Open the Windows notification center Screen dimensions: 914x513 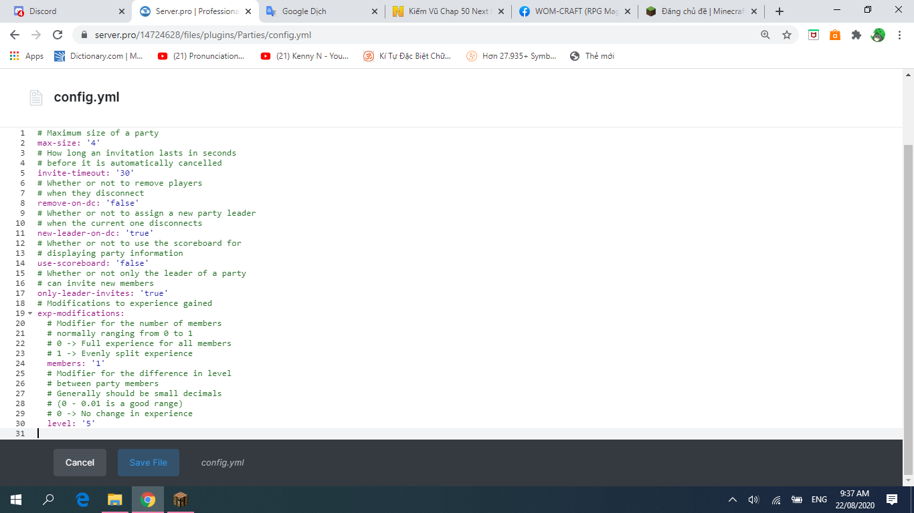(892, 500)
